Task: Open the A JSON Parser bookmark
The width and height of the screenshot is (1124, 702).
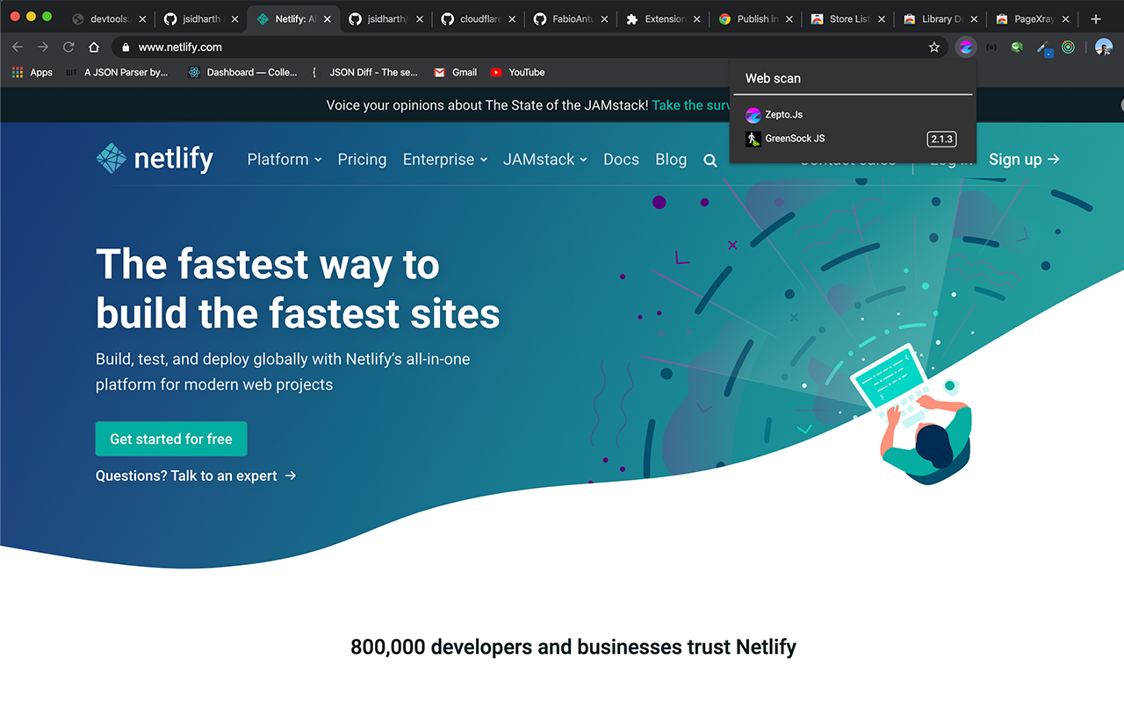Action: 117,73
